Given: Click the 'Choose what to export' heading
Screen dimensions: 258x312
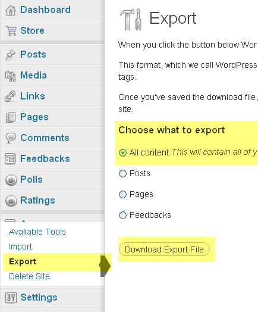Looking at the screenshot, I should (x=172, y=130).
